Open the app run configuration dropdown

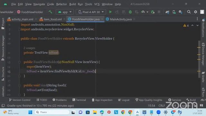pyautogui.click(x=65, y=12)
